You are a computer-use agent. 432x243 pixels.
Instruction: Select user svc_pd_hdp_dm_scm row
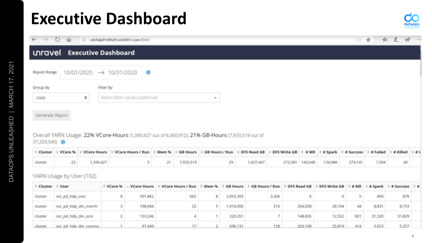coord(226,216)
